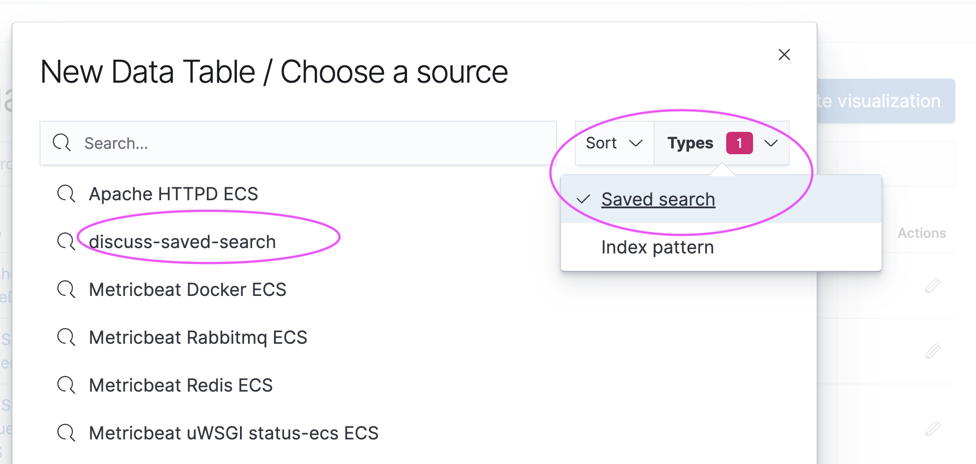Choose Metricbeat Redis ECS saved search

[x=180, y=385]
